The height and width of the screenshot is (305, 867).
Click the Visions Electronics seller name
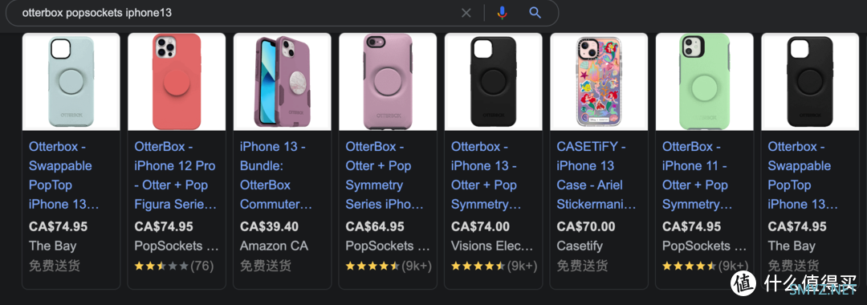pyautogui.click(x=492, y=246)
